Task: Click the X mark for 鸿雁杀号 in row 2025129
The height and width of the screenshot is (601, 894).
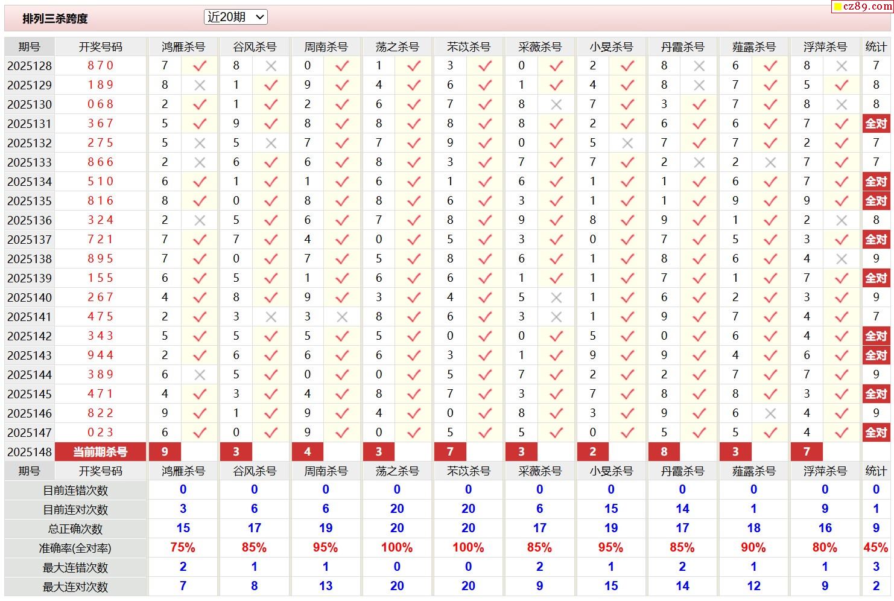Action: pyautogui.click(x=200, y=85)
